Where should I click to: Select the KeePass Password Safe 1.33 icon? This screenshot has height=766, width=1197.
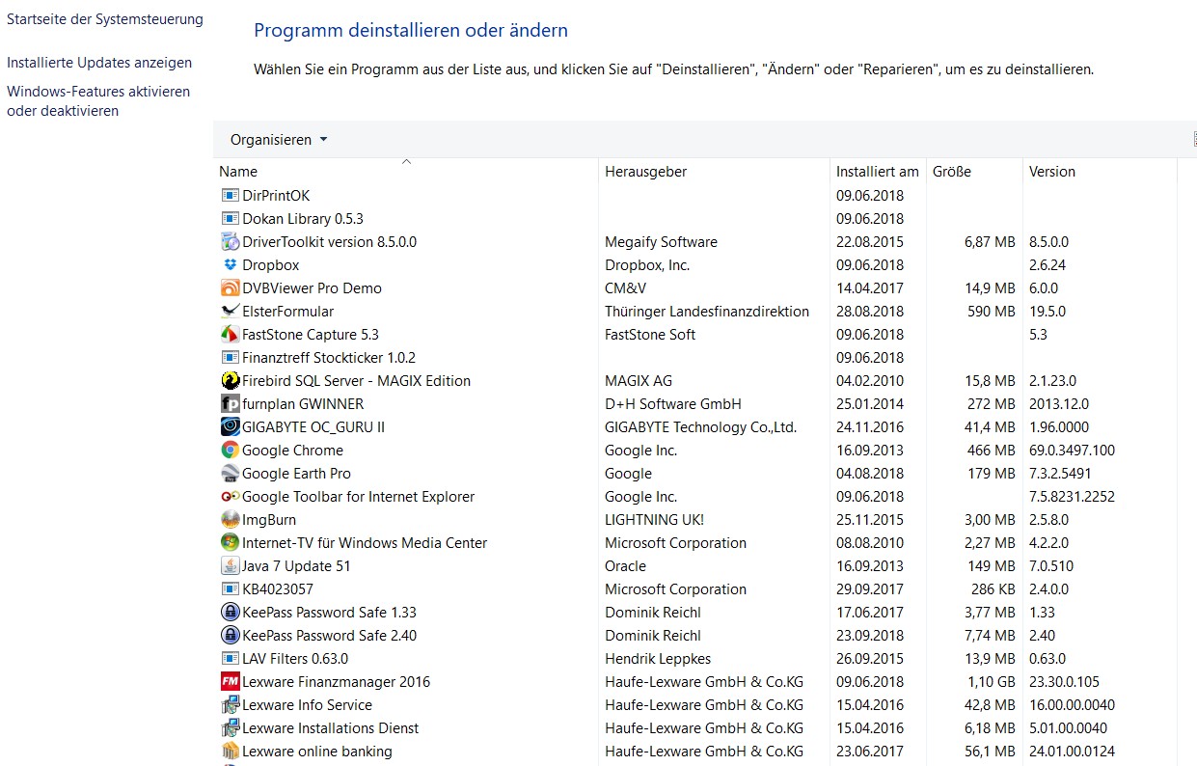click(x=230, y=613)
